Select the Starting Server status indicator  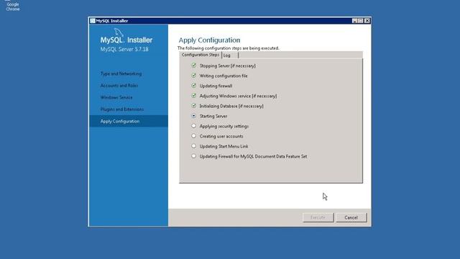193,116
